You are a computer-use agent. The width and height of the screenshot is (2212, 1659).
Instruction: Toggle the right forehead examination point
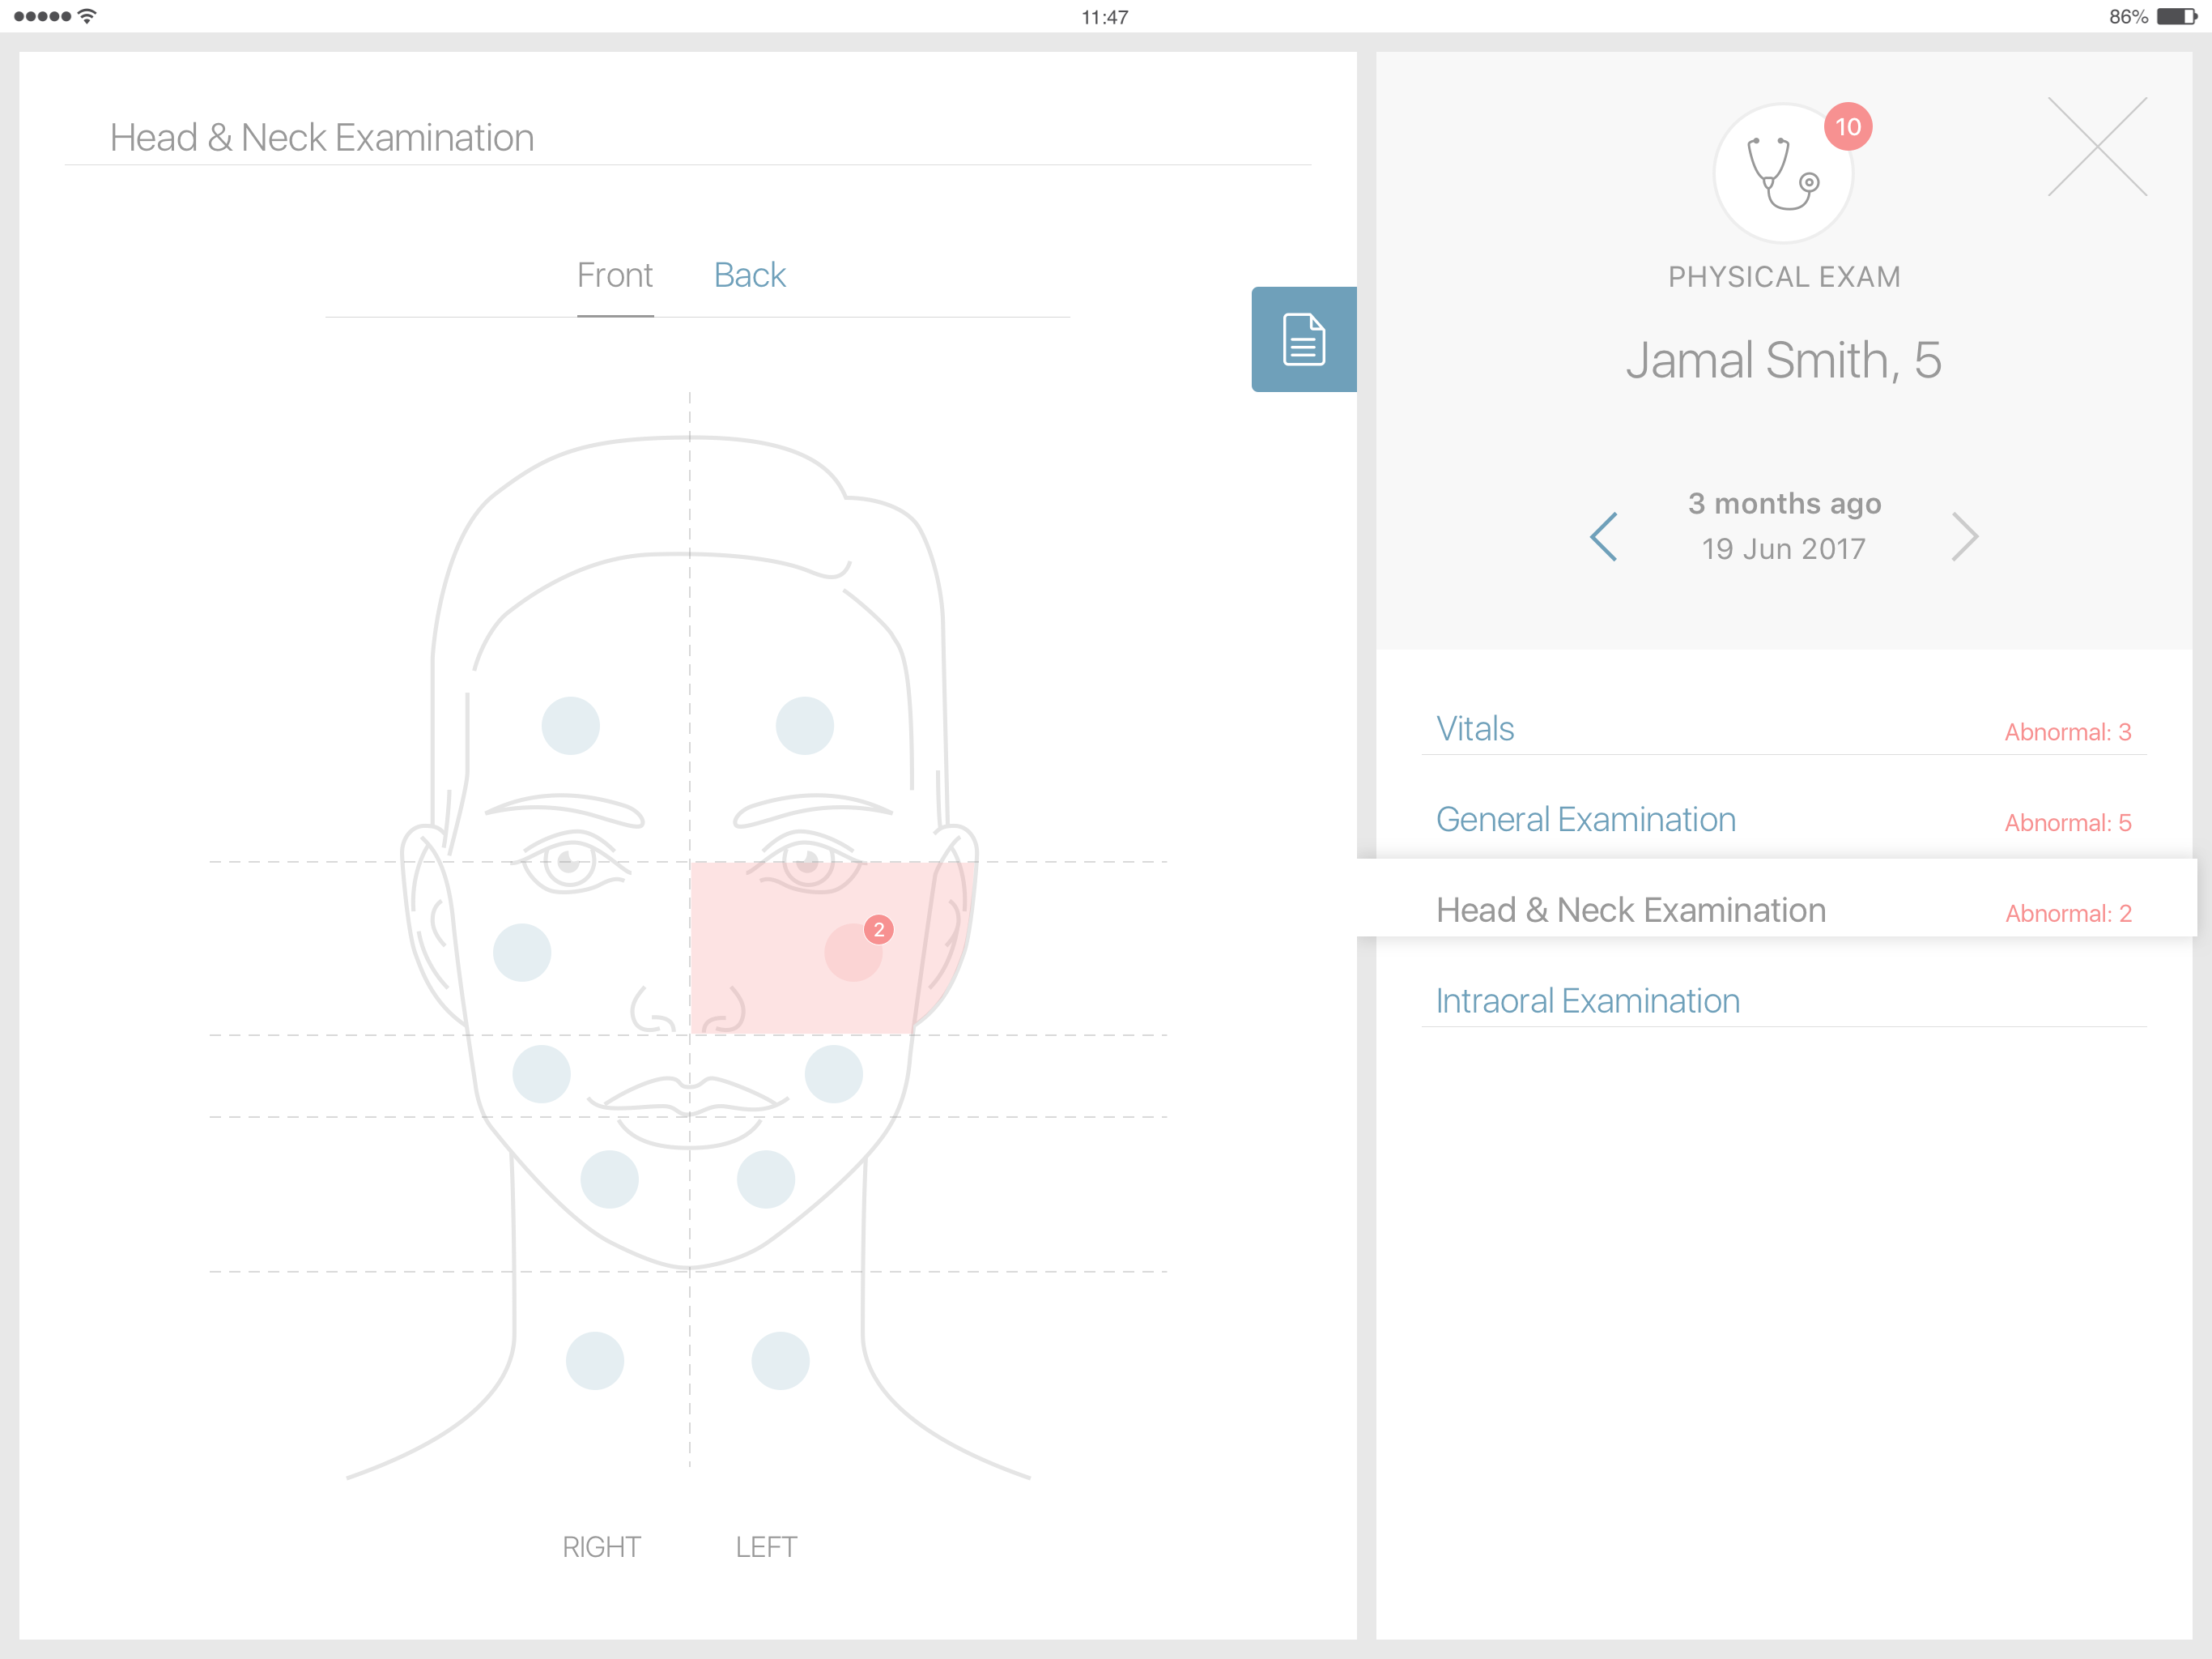(570, 726)
